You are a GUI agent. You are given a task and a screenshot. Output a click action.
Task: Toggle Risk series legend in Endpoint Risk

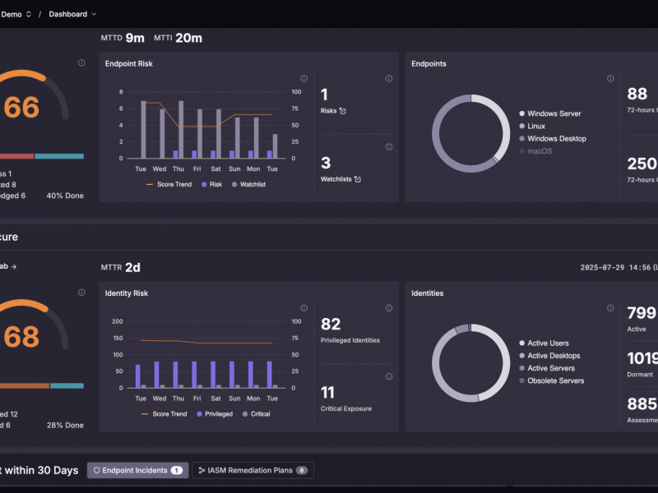[x=212, y=184]
